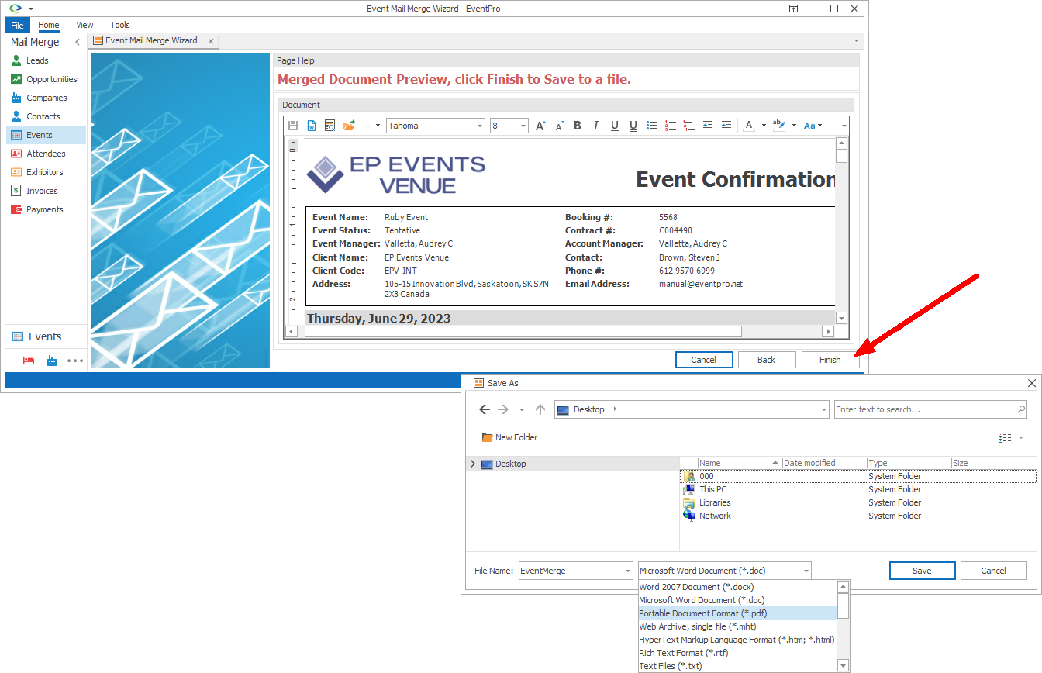Open the font color dropdown arrow
1042x673 pixels.
pyautogui.click(x=764, y=126)
